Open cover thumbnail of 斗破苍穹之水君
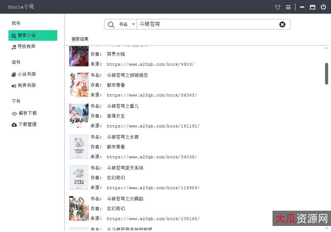Screen dimensions: 331x232 [x=79, y=147]
